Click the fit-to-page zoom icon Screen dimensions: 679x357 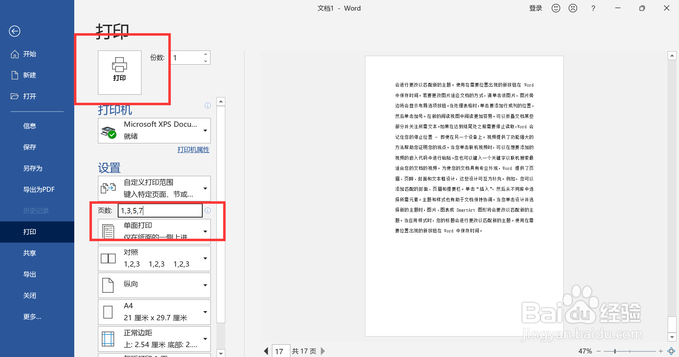pos(672,351)
